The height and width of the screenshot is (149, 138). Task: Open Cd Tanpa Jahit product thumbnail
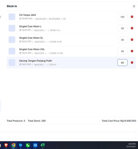point(12,17)
